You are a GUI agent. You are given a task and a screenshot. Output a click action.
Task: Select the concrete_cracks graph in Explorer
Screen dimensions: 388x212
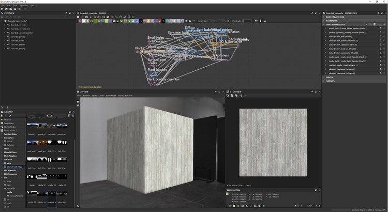[x=17, y=40]
